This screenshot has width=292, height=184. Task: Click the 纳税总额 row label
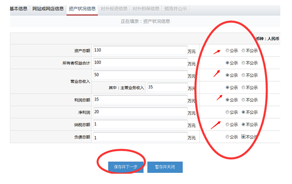[82, 125]
